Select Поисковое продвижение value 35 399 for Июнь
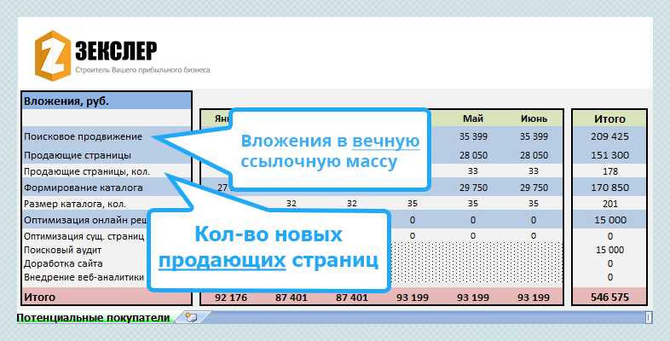 coord(534,136)
